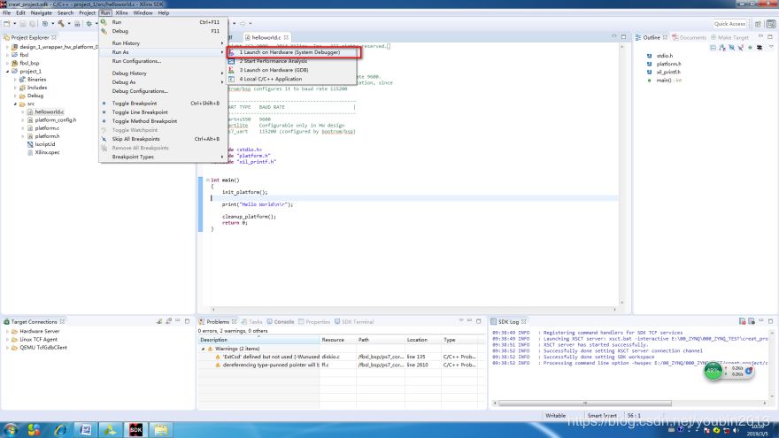Collapse main() folding marker in the editor
Screen dimensions: 779x438
tap(208, 180)
